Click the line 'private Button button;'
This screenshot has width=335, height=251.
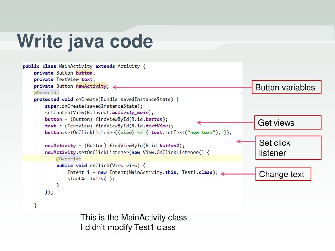click(x=64, y=73)
